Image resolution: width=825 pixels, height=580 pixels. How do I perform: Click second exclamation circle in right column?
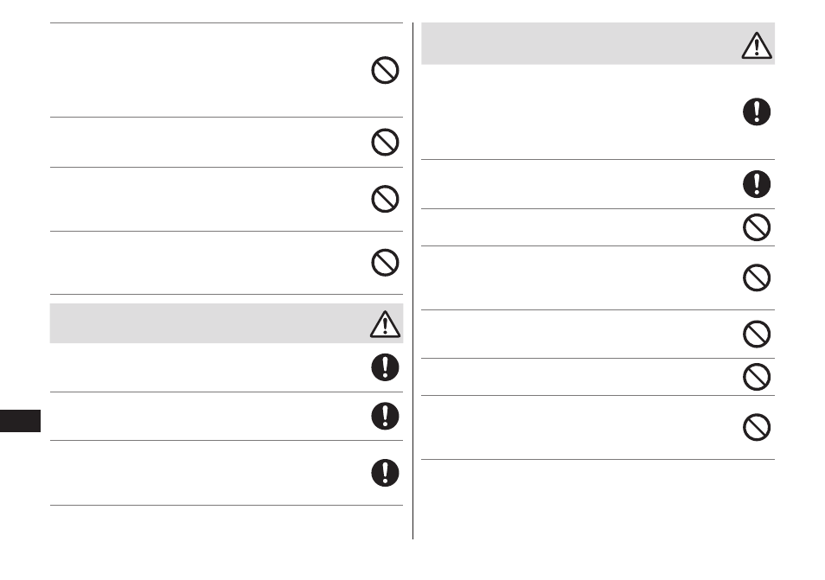(x=757, y=184)
